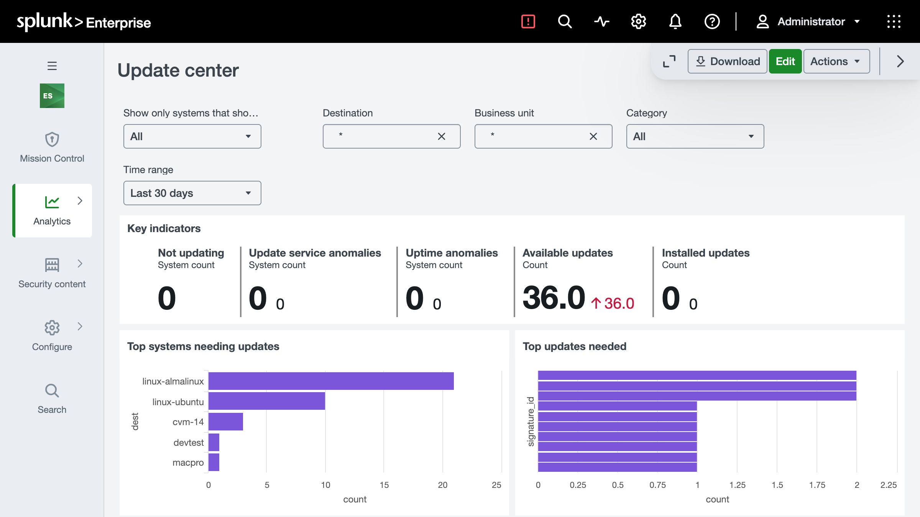This screenshot has height=517, width=920.
Task: Click the Uptime anomalies indicator value
Action: (415, 298)
